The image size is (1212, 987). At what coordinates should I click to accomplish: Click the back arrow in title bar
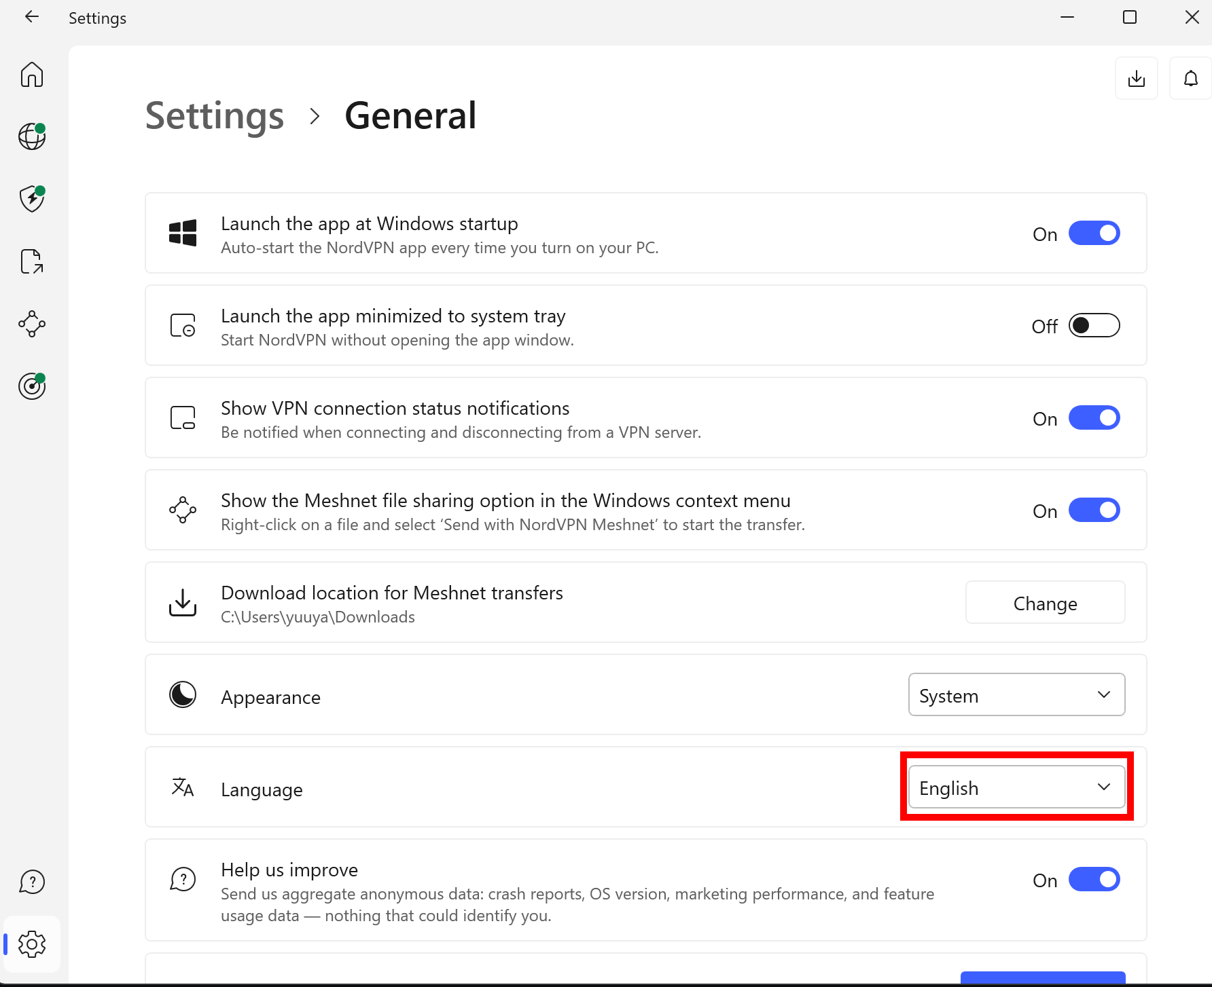click(32, 17)
